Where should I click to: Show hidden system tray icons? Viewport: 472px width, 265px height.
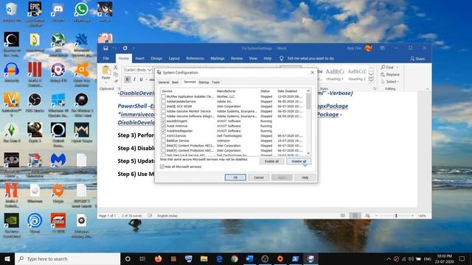coord(389,258)
